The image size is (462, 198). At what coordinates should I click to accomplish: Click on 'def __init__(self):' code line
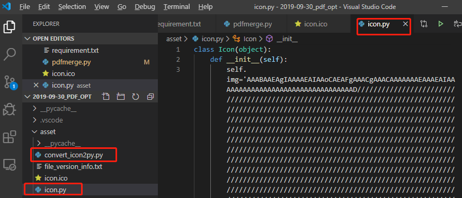(248, 60)
